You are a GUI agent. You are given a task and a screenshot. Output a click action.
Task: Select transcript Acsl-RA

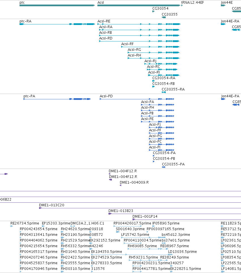pyautogui.click(x=139, y=30)
